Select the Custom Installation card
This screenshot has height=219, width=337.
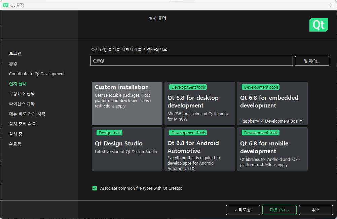127,103
